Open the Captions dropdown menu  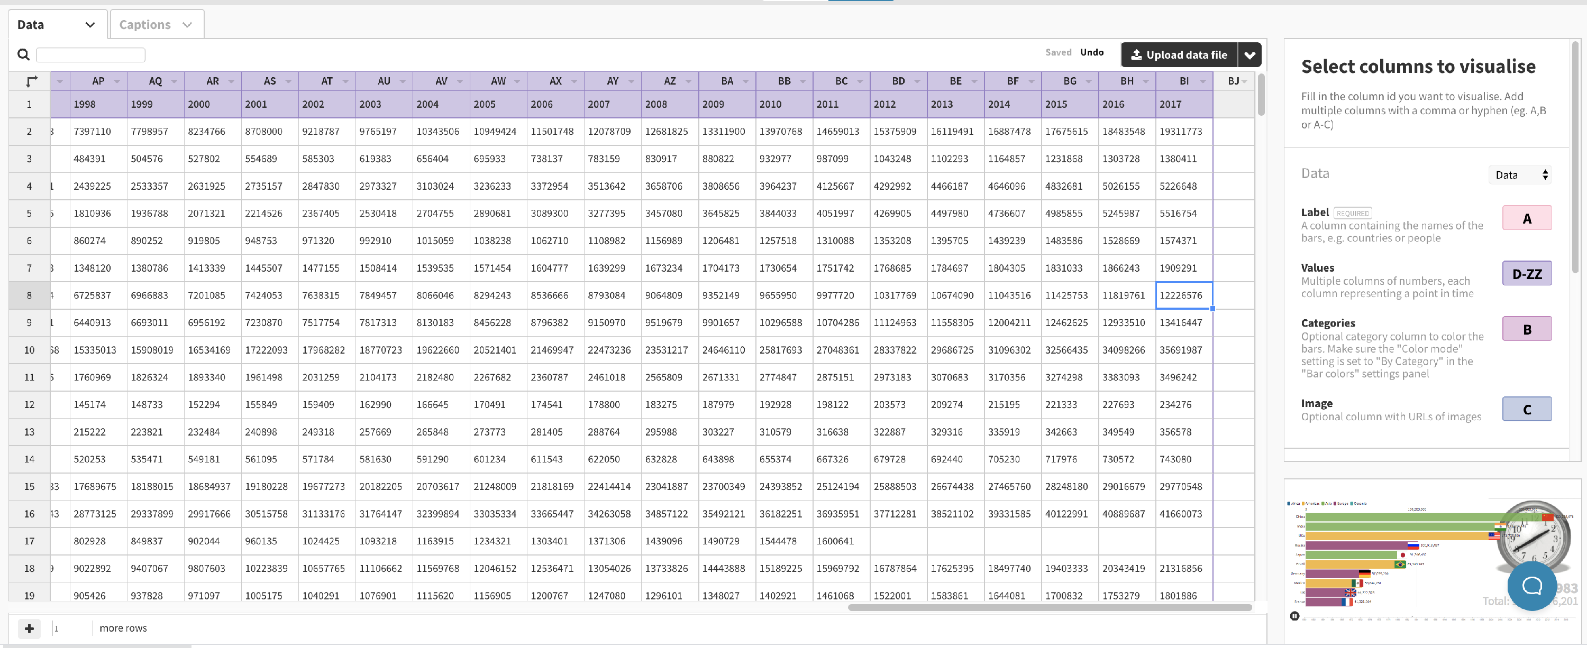pos(188,25)
